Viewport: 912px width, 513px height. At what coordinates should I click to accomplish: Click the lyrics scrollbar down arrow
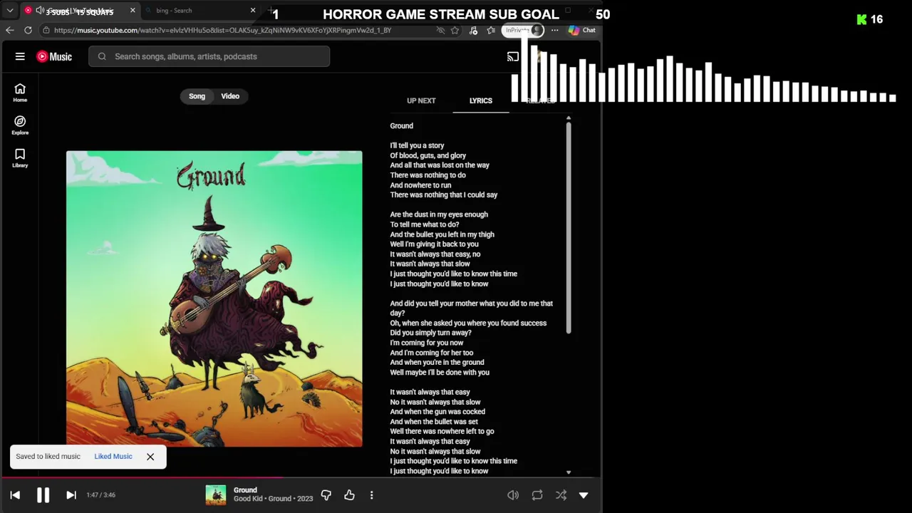click(x=569, y=472)
